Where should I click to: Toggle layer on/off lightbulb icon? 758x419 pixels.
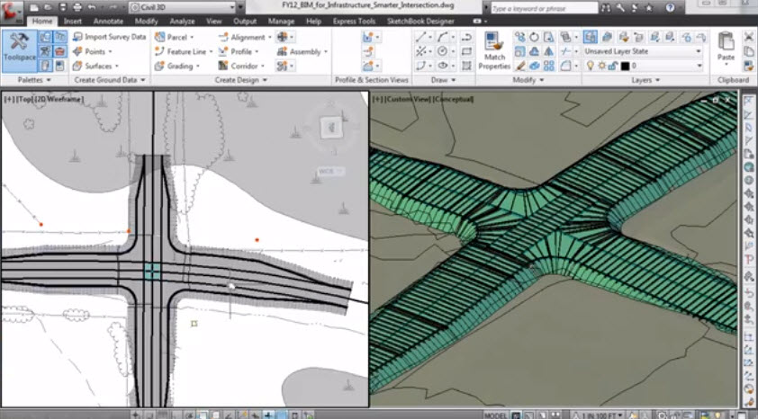pos(591,67)
